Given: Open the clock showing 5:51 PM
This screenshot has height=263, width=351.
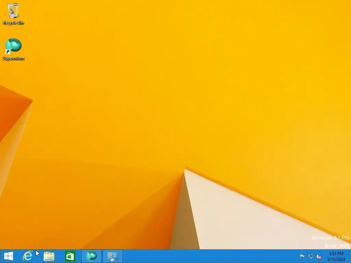Looking at the screenshot, I should [x=336, y=256].
